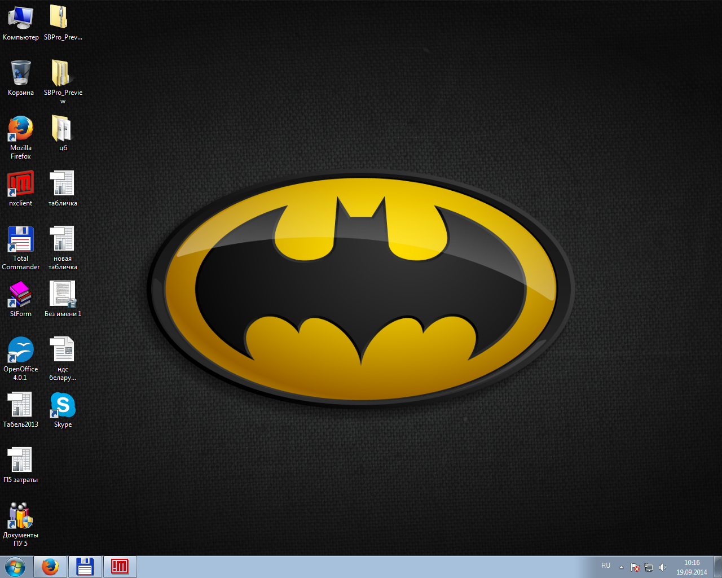Switch the RU input language indicator

point(606,566)
